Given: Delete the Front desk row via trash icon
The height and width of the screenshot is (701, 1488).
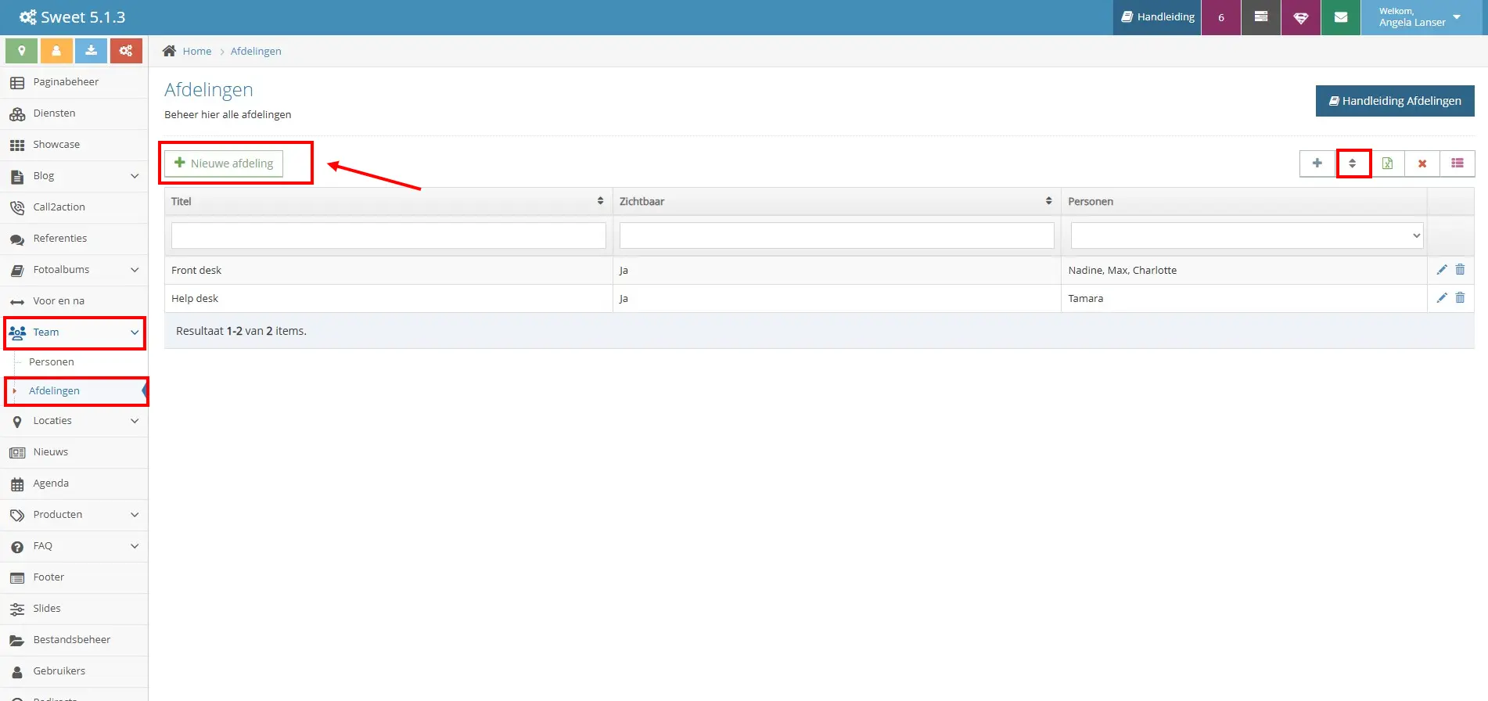Looking at the screenshot, I should pyautogui.click(x=1460, y=270).
